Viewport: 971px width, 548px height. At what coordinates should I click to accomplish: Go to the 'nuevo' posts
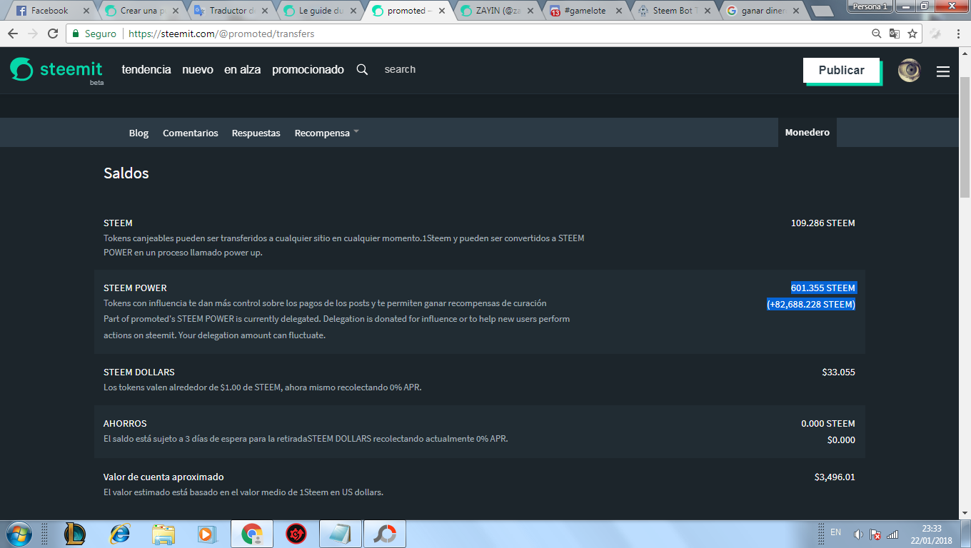(x=198, y=69)
